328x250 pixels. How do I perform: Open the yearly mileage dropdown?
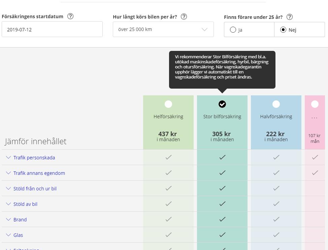click(163, 29)
